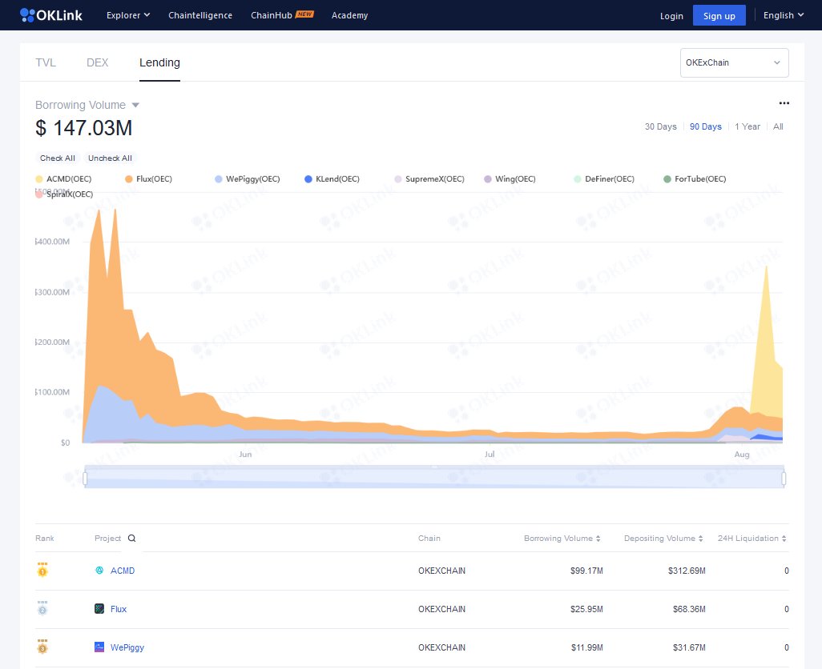
Task: Sort by Depositing Volume arrows
Action: (x=700, y=538)
